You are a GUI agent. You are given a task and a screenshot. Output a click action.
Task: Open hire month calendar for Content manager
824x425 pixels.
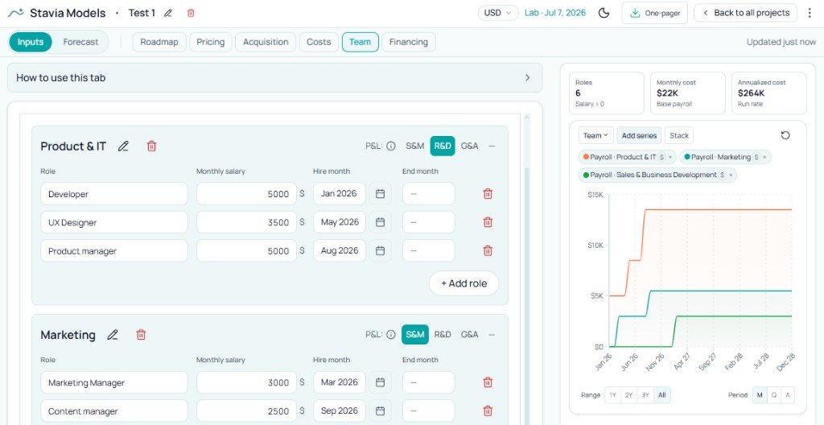[380, 411]
